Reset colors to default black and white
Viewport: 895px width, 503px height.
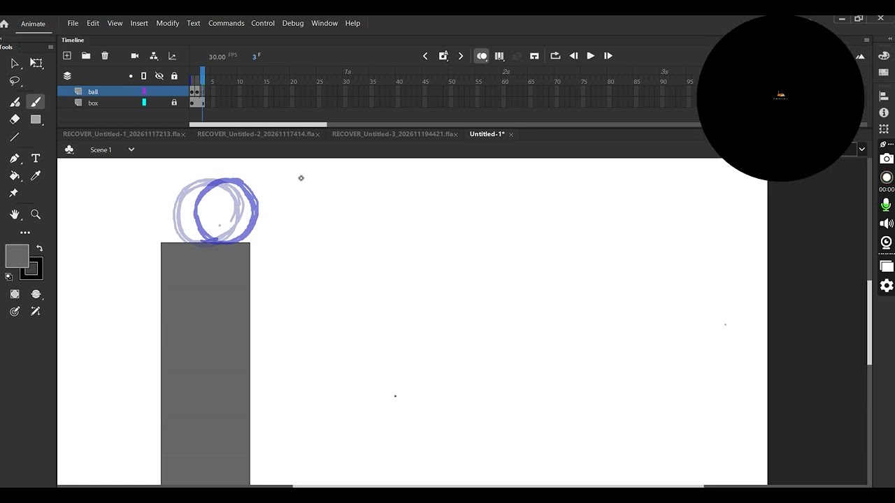point(9,277)
